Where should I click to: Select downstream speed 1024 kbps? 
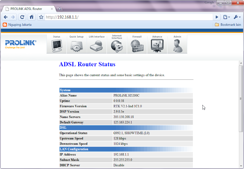pyautogui.click(x=121, y=144)
